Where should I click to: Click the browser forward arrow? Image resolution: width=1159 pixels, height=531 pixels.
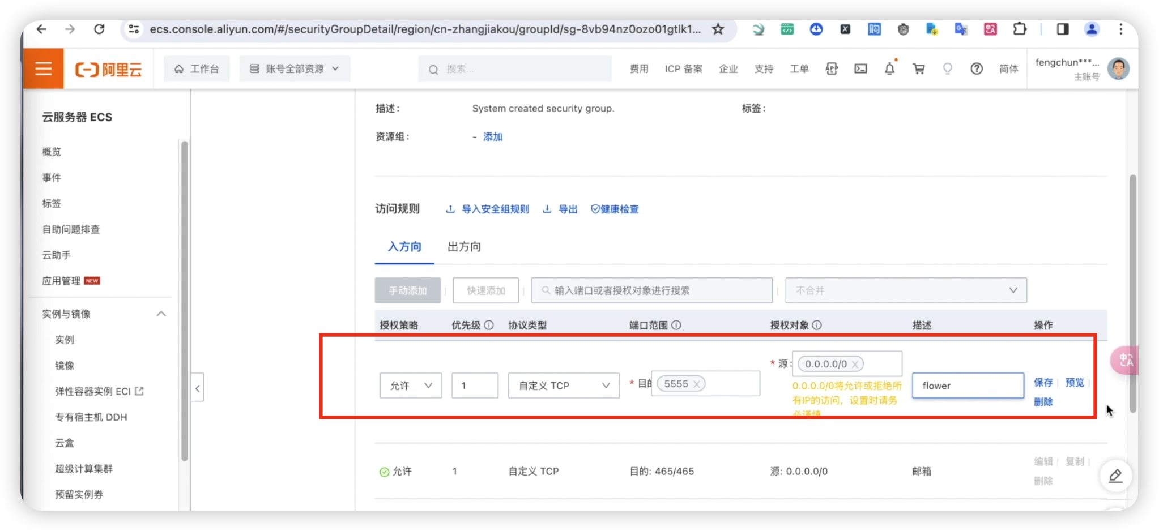click(70, 29)
